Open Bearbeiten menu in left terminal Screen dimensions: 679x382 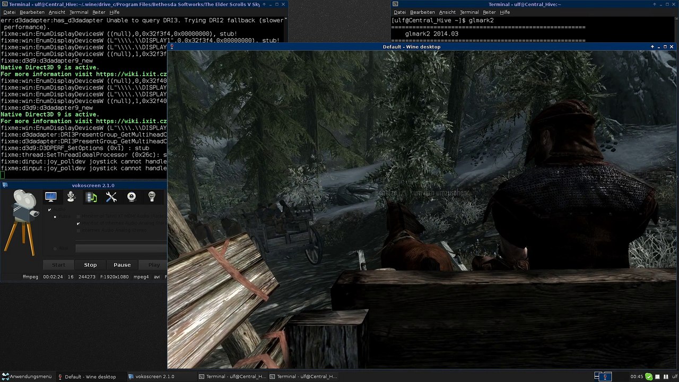click(x=32, y=12)
